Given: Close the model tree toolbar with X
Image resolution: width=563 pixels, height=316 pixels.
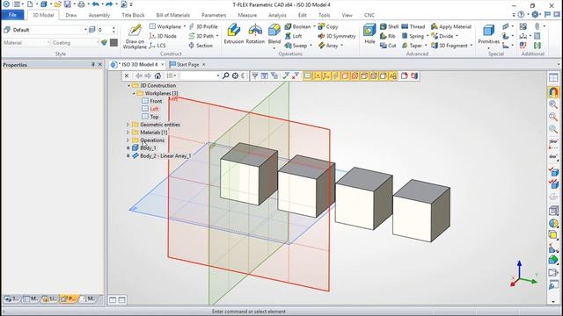Looking at the screenshot, I should point(127,75).
